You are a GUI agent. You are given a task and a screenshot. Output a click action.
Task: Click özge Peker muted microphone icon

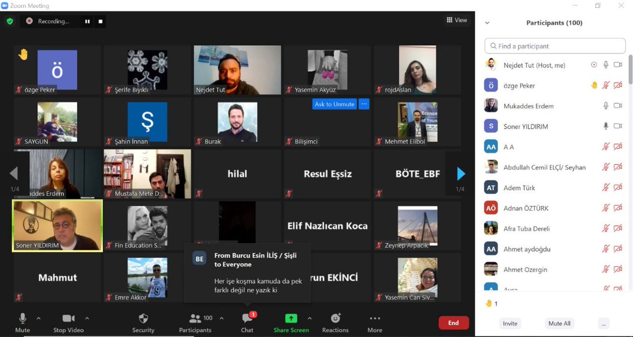click(606, 85)
